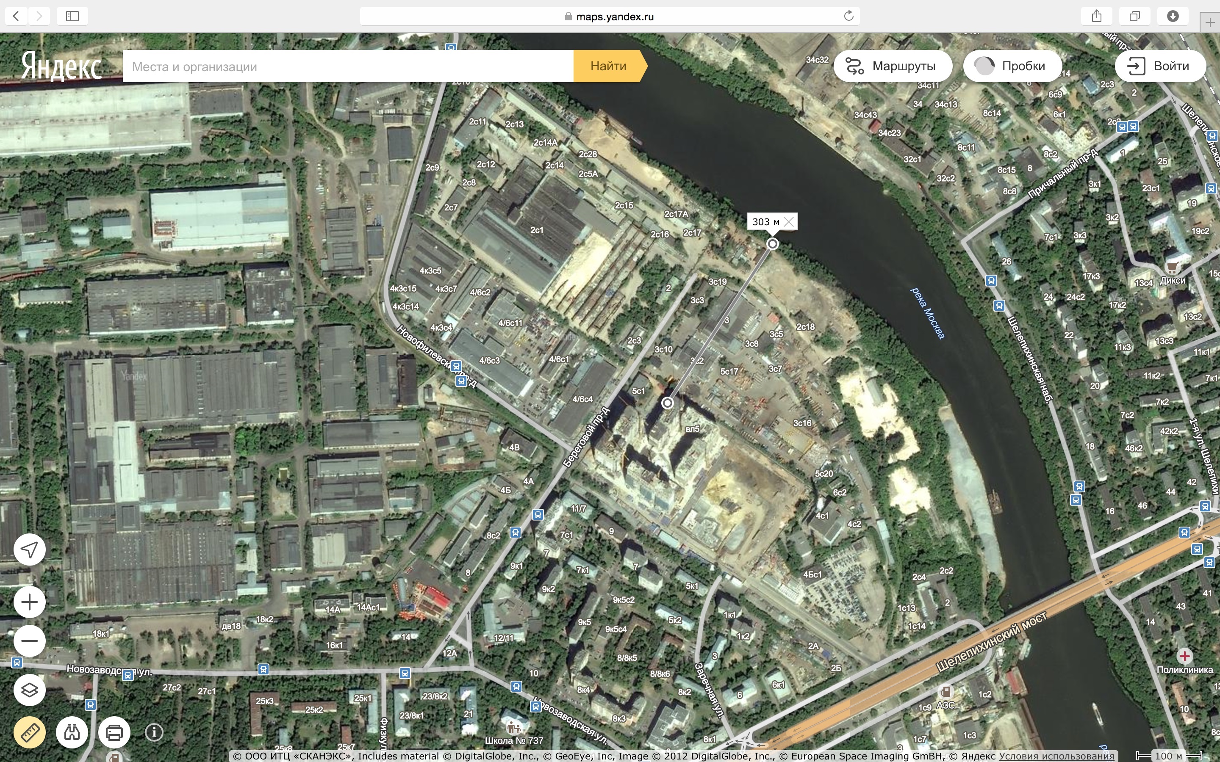Zoom out with the minus button
This screenshot has height=762, width=1220.
point(30,641)
